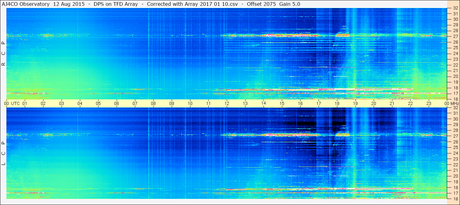The height and width of the screenshot is (205, 460).
Task: Select the 23 hour time axis marker
Action: click(429, 103)
